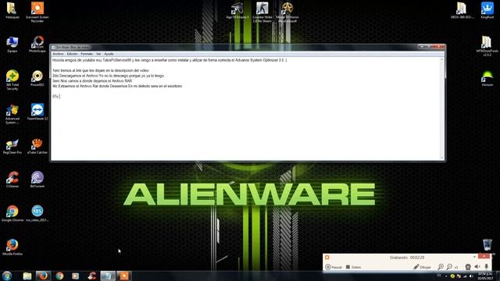Open Chrome from the taskbar
Screen dimensions: 500x281
[59, 276]
